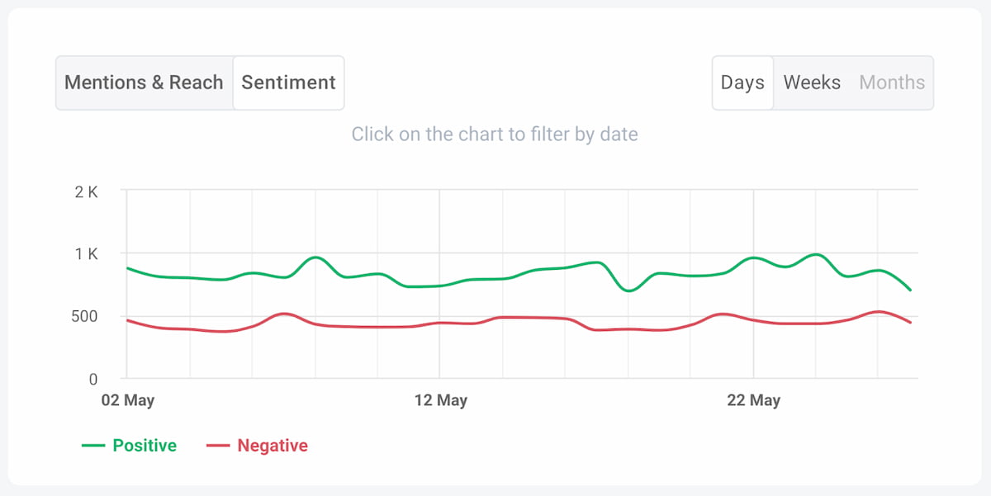Image resolution: width=991 pixels, height=496 pixels.
Task: Switch to the Mentions & Reach tab
Action: point(144,83)
